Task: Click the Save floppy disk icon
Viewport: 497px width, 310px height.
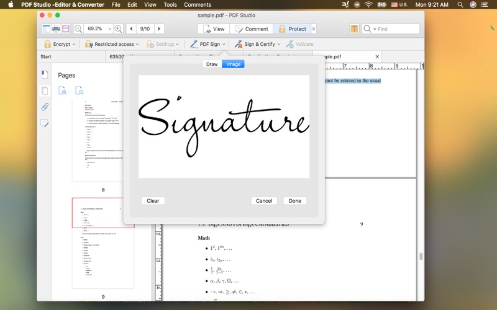Action: click(x=66, y=29)
